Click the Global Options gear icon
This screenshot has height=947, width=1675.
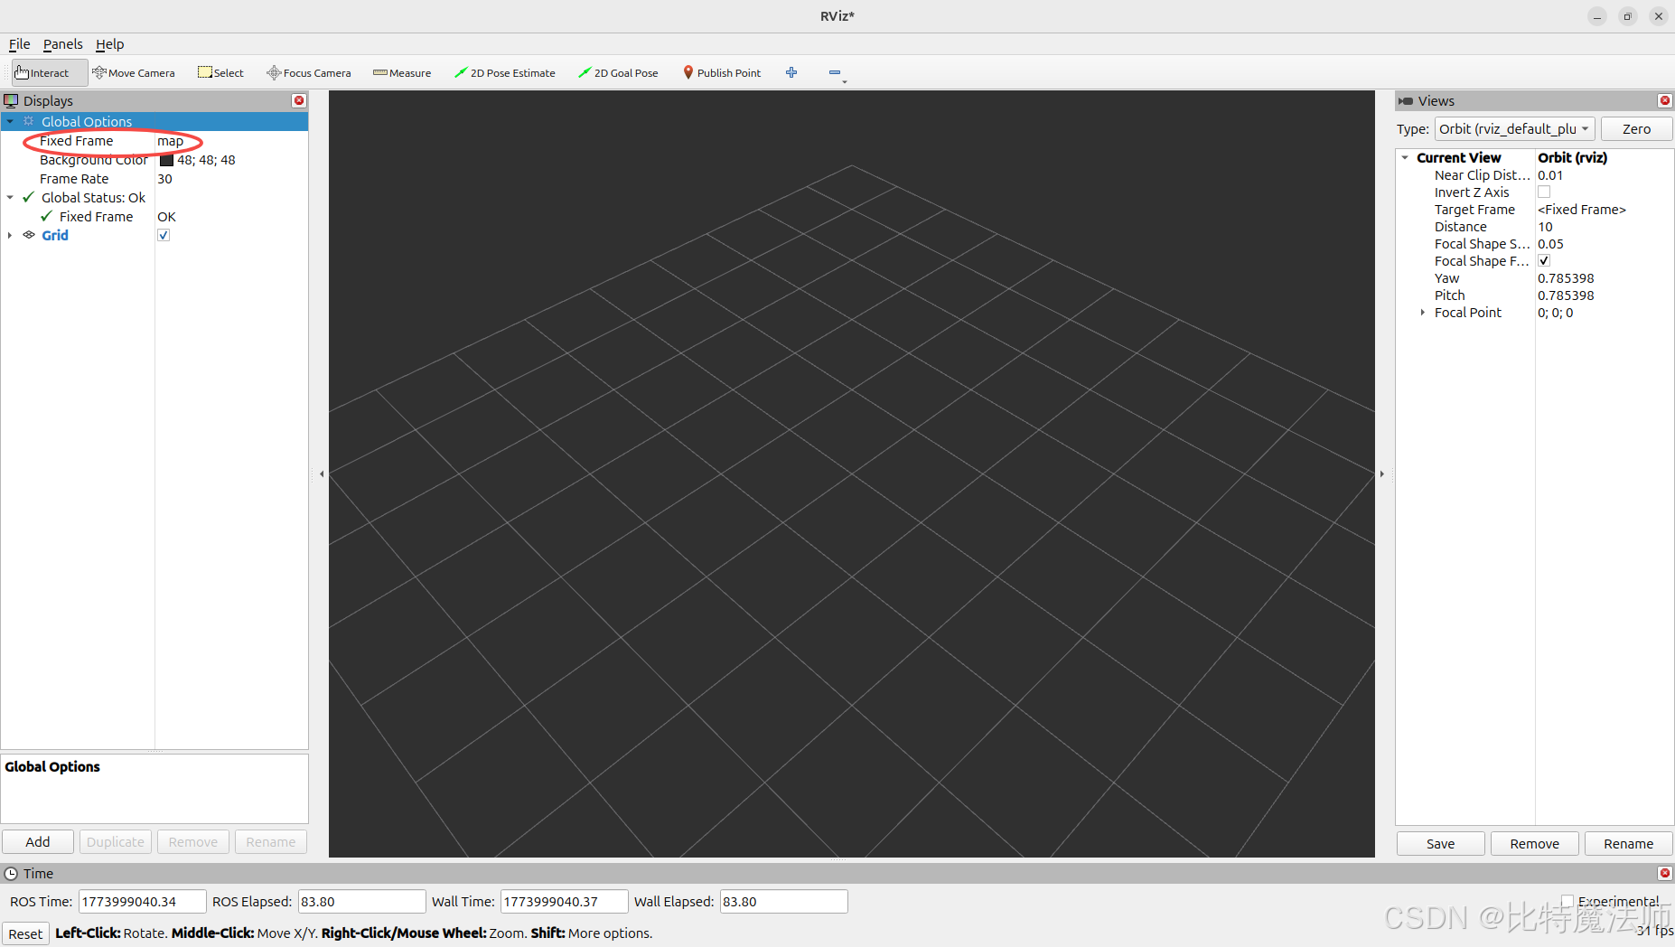pyautogui.click(x=29, y=121)
